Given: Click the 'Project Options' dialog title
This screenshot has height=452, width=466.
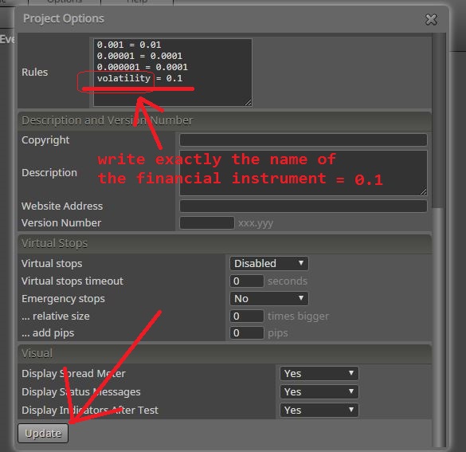Looking at the screenshot, I should tap(64, 18).
